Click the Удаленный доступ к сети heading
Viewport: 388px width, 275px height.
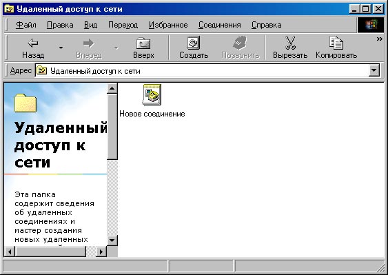(61, 145)
